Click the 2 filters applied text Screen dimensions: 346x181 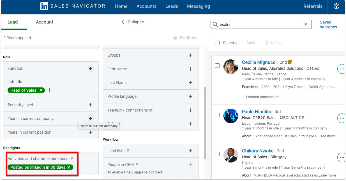(x=17, y=38)
